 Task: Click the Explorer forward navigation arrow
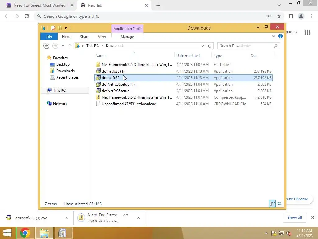coord(55,46)
